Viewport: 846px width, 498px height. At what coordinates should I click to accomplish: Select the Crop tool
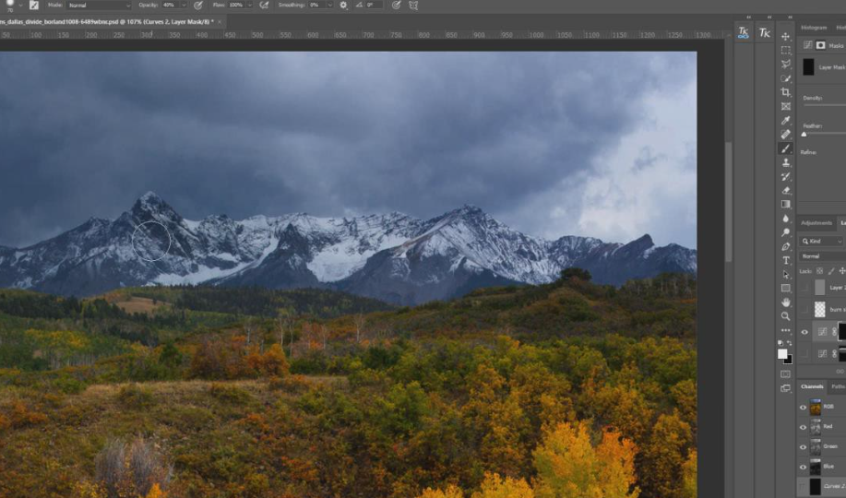tap(786, 92)
